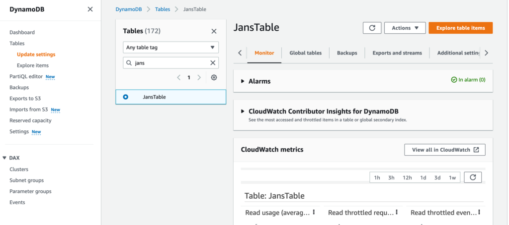Open the Any table tag dropdown
This screenshot has height=225, width=509.
pyautogui.click(x=171, y=47)
